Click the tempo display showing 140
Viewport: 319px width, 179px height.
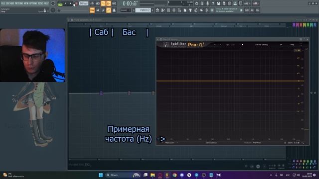click(x=83, y=3)
